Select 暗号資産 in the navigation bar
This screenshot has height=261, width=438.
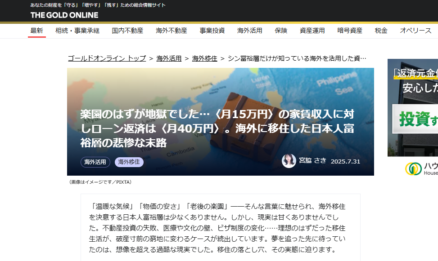point(350,31)
